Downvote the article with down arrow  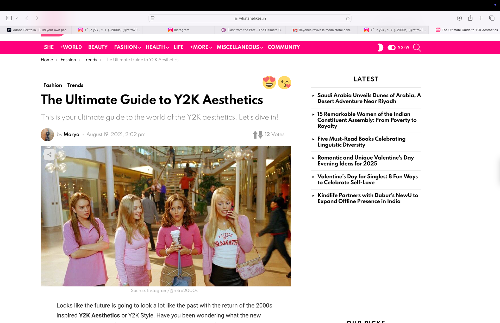coord(260,135)
